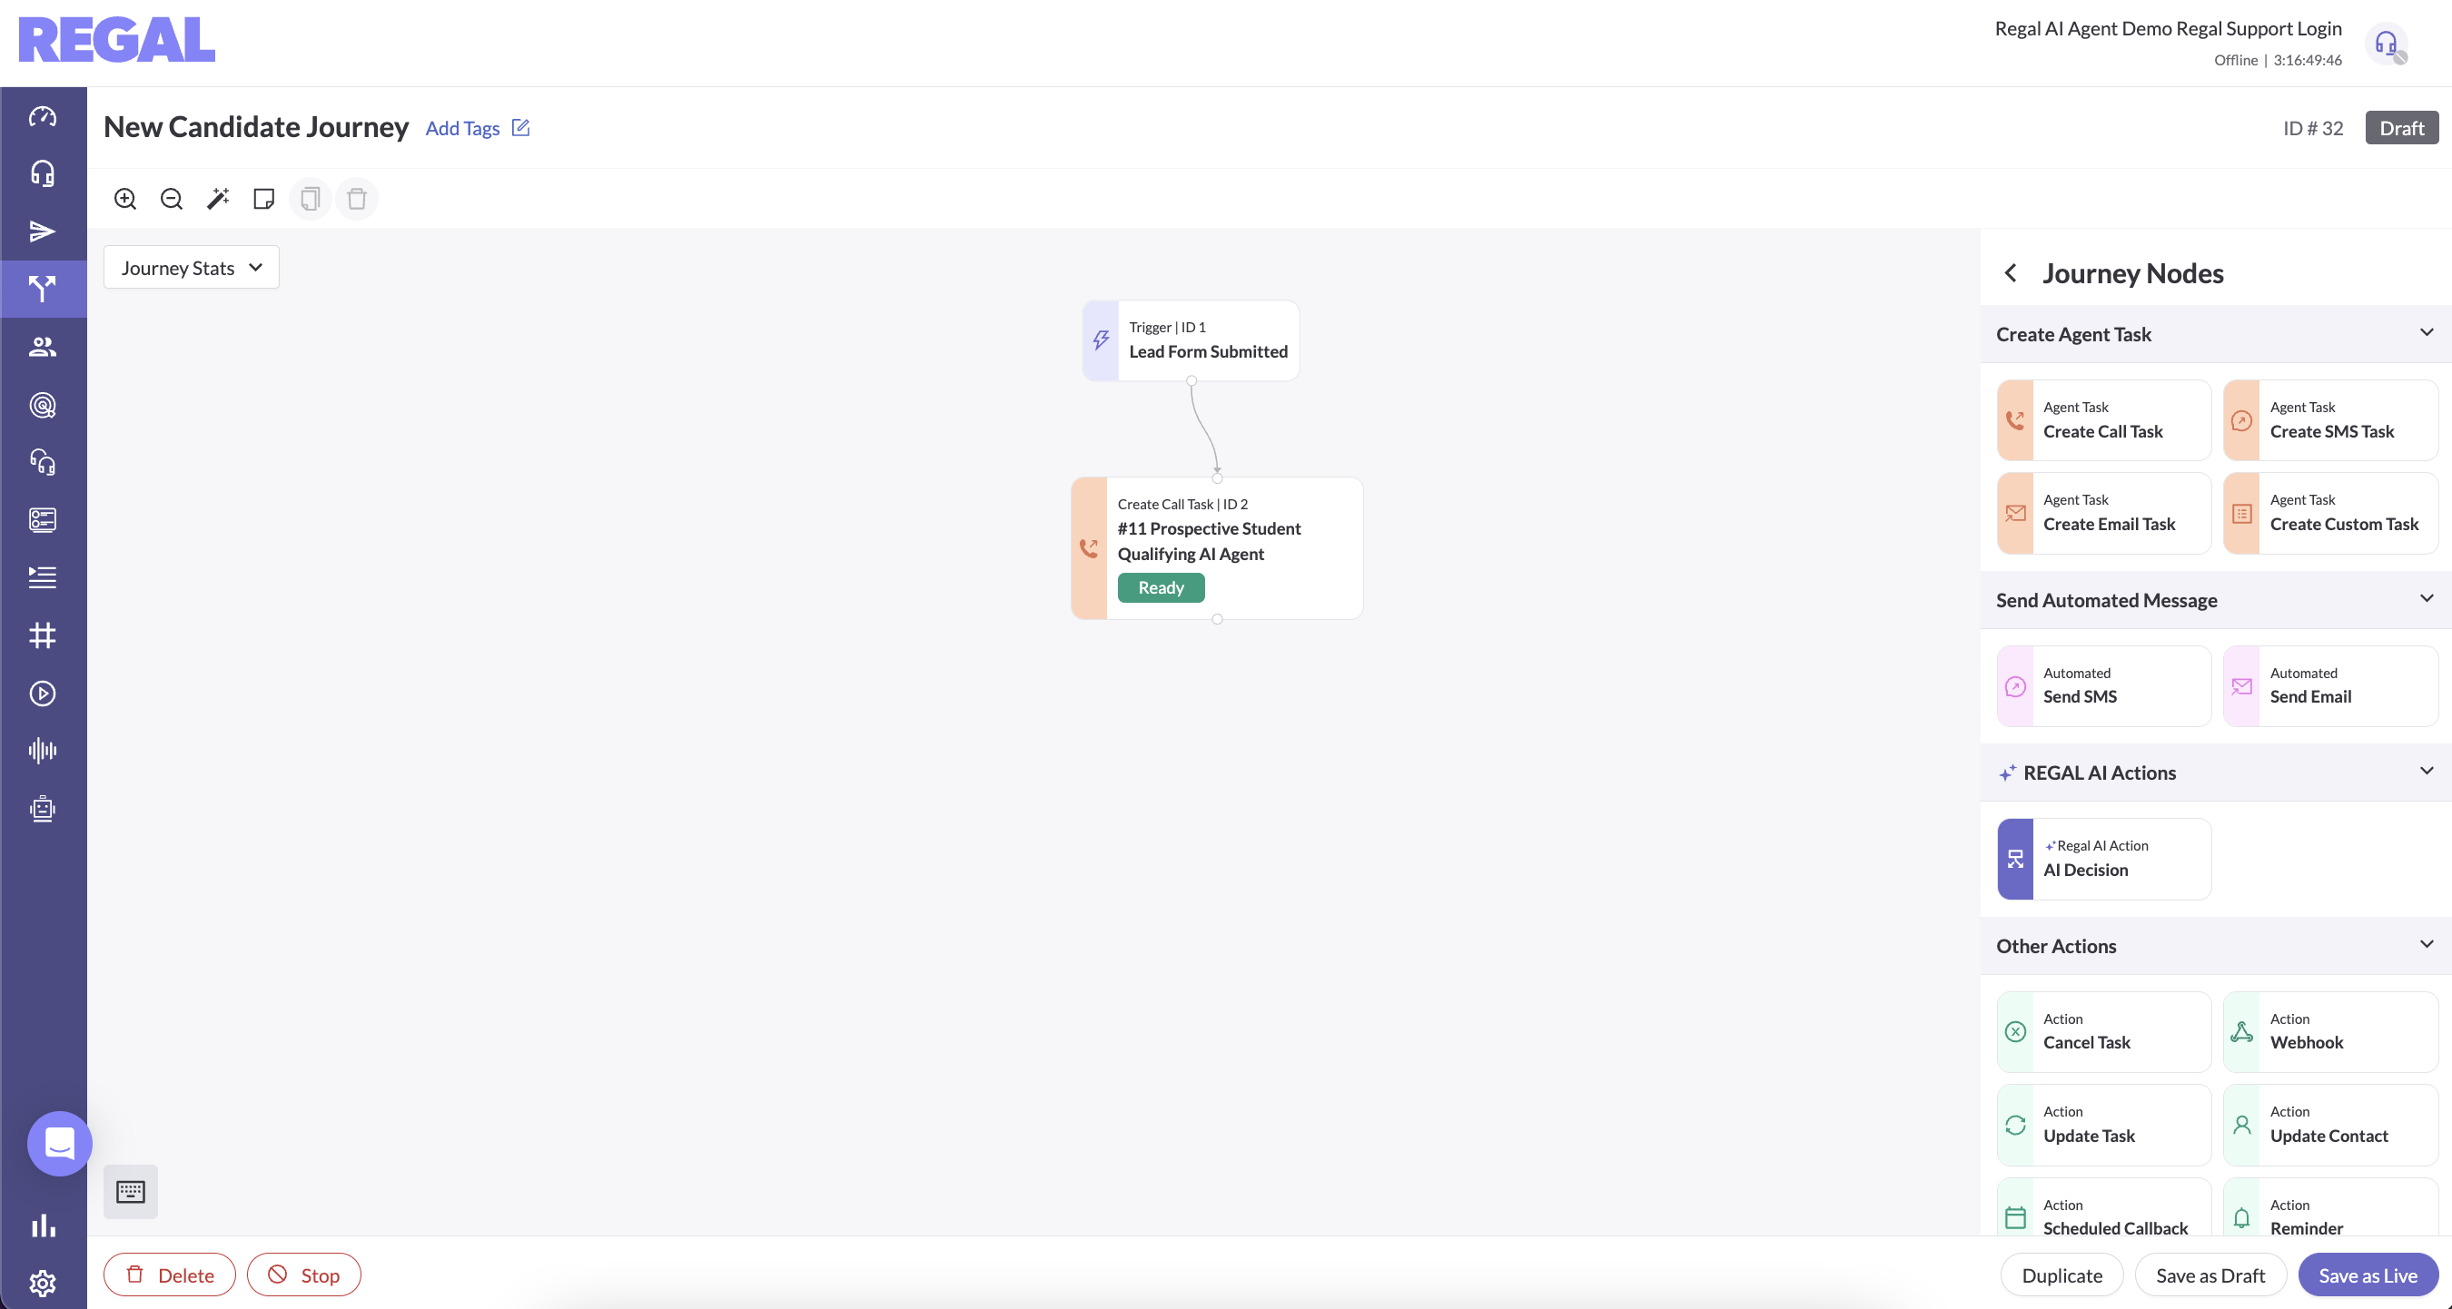Viewport: 2452px width, 1309px height.
Task: Click the output connector below call task node
Action: (x=1217, y=619)
